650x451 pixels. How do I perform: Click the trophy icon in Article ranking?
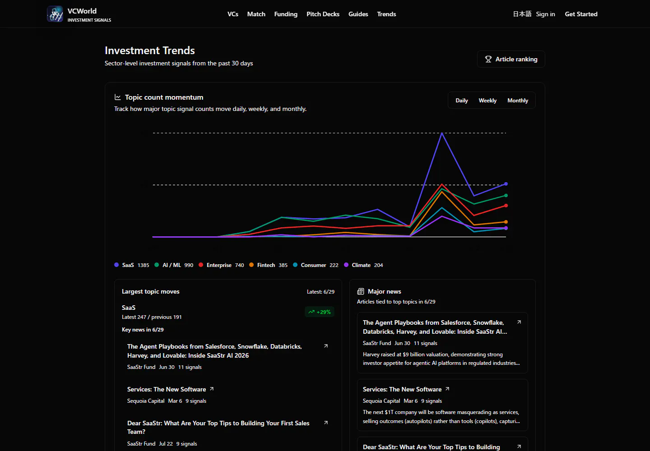coord(488,59)
